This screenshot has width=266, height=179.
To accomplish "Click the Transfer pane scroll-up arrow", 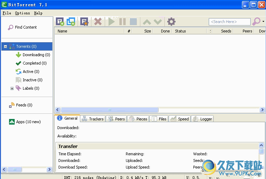I will [x=261, y=145].
